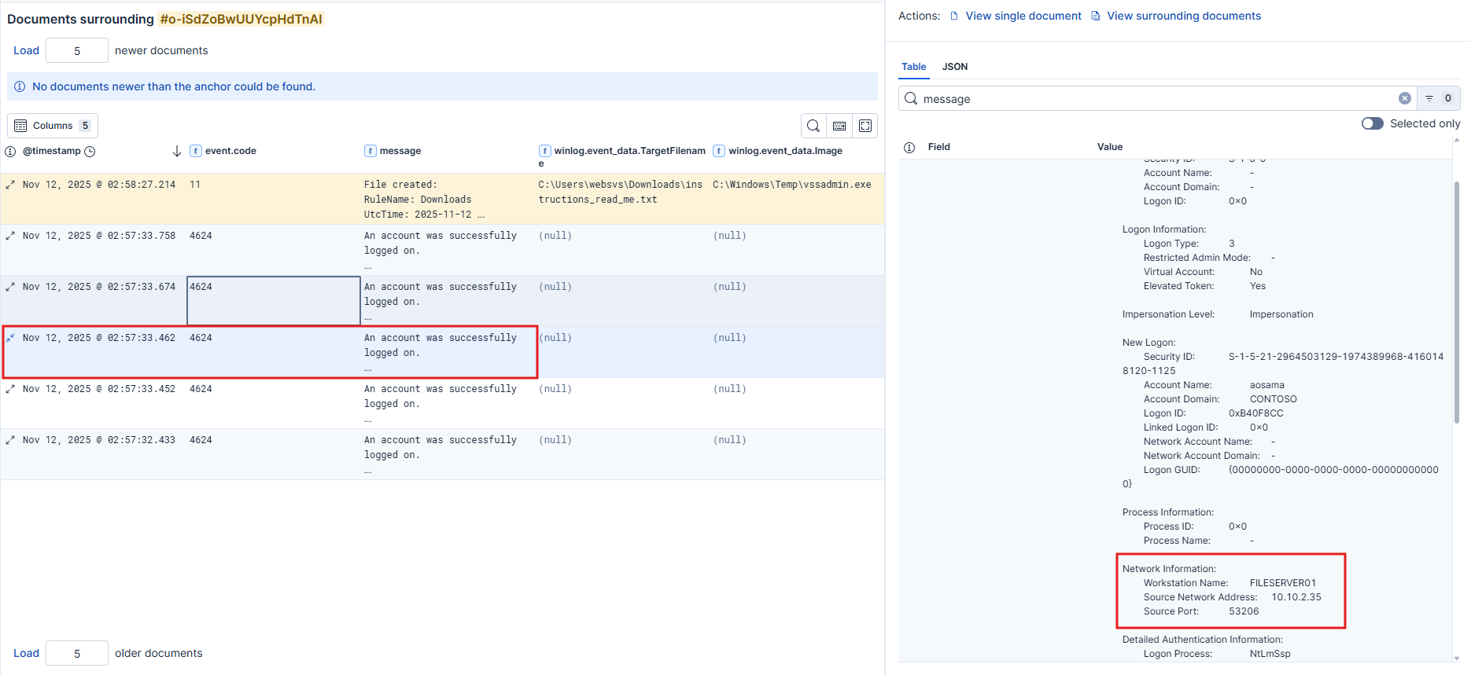Viewport: 1471px width, 675px height.
Task: Toggle the Selected only switch
Action: pos(1372,123)
